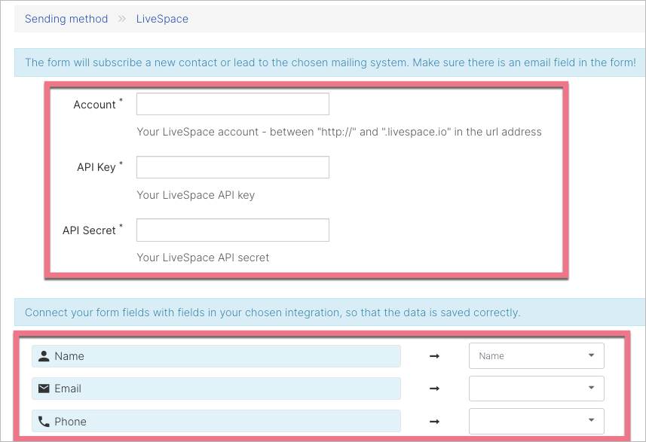
Task: Select the Name form field label text
Action: tap(69, 356)
